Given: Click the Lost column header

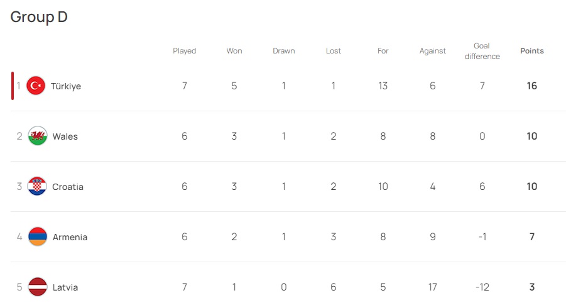Looking at the screenshot, I should [x=334, y=51].
